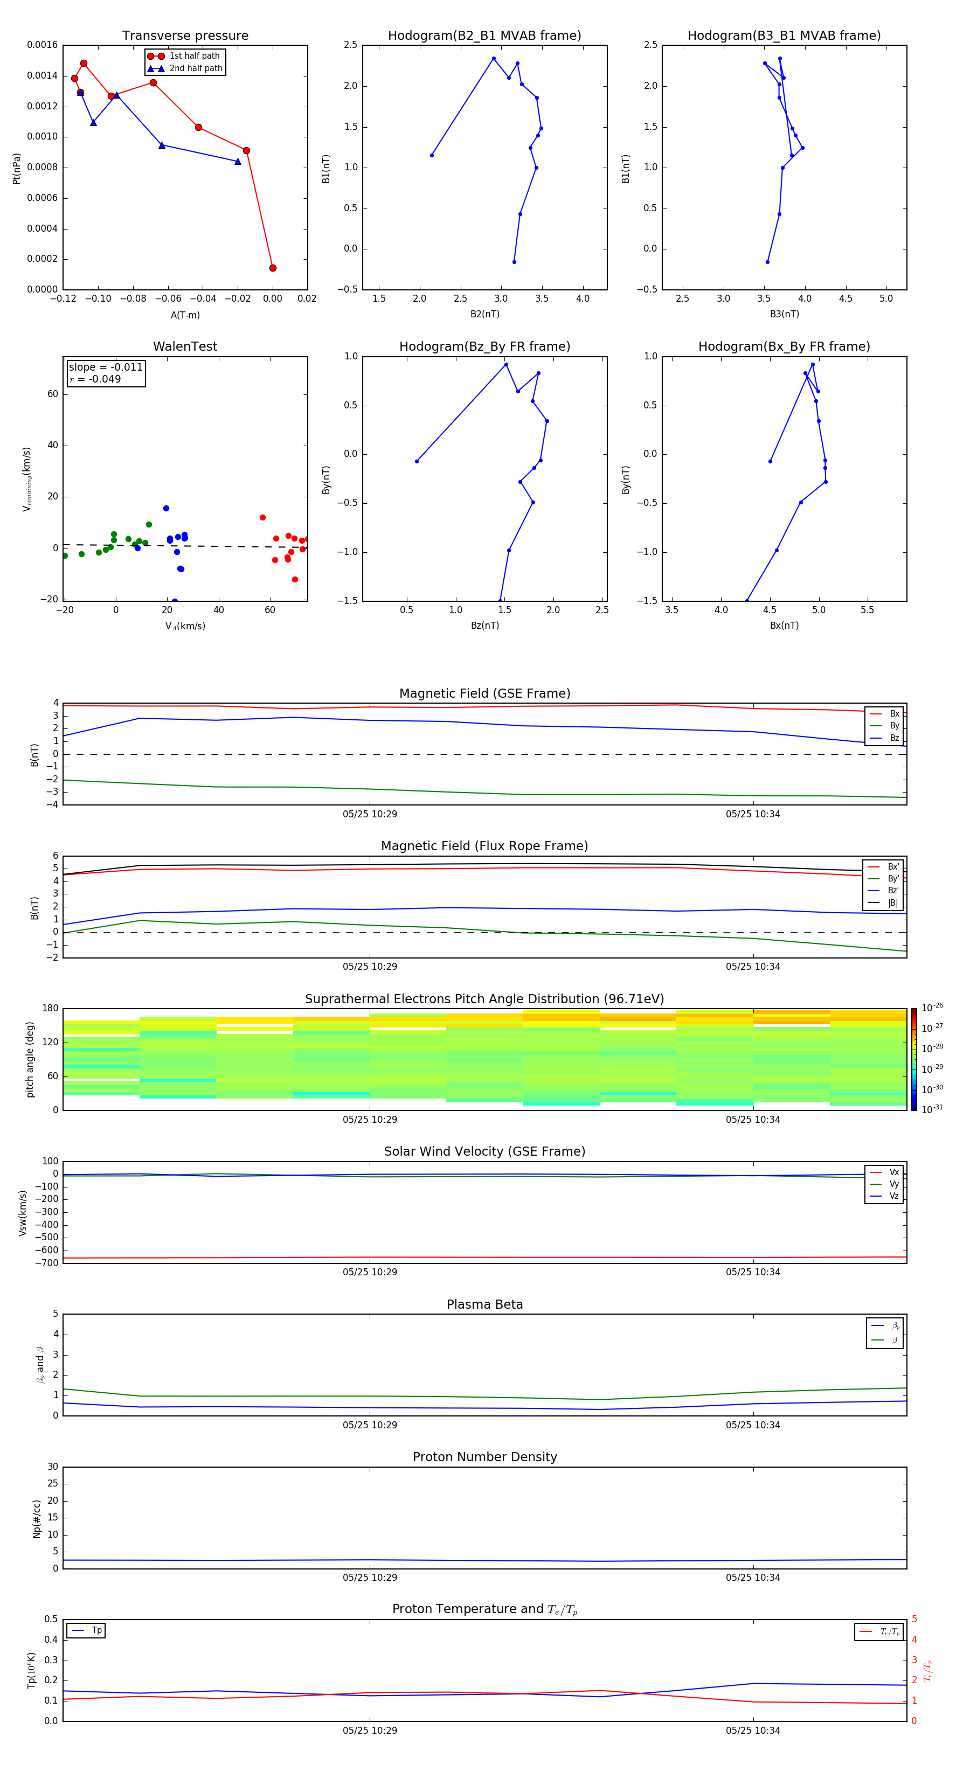
Task: Click the 'Tp(10^6K)' axis label
Action: coord(31,1670)
